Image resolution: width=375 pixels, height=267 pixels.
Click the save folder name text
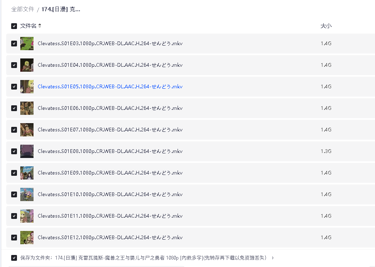[x=161, y=258]
